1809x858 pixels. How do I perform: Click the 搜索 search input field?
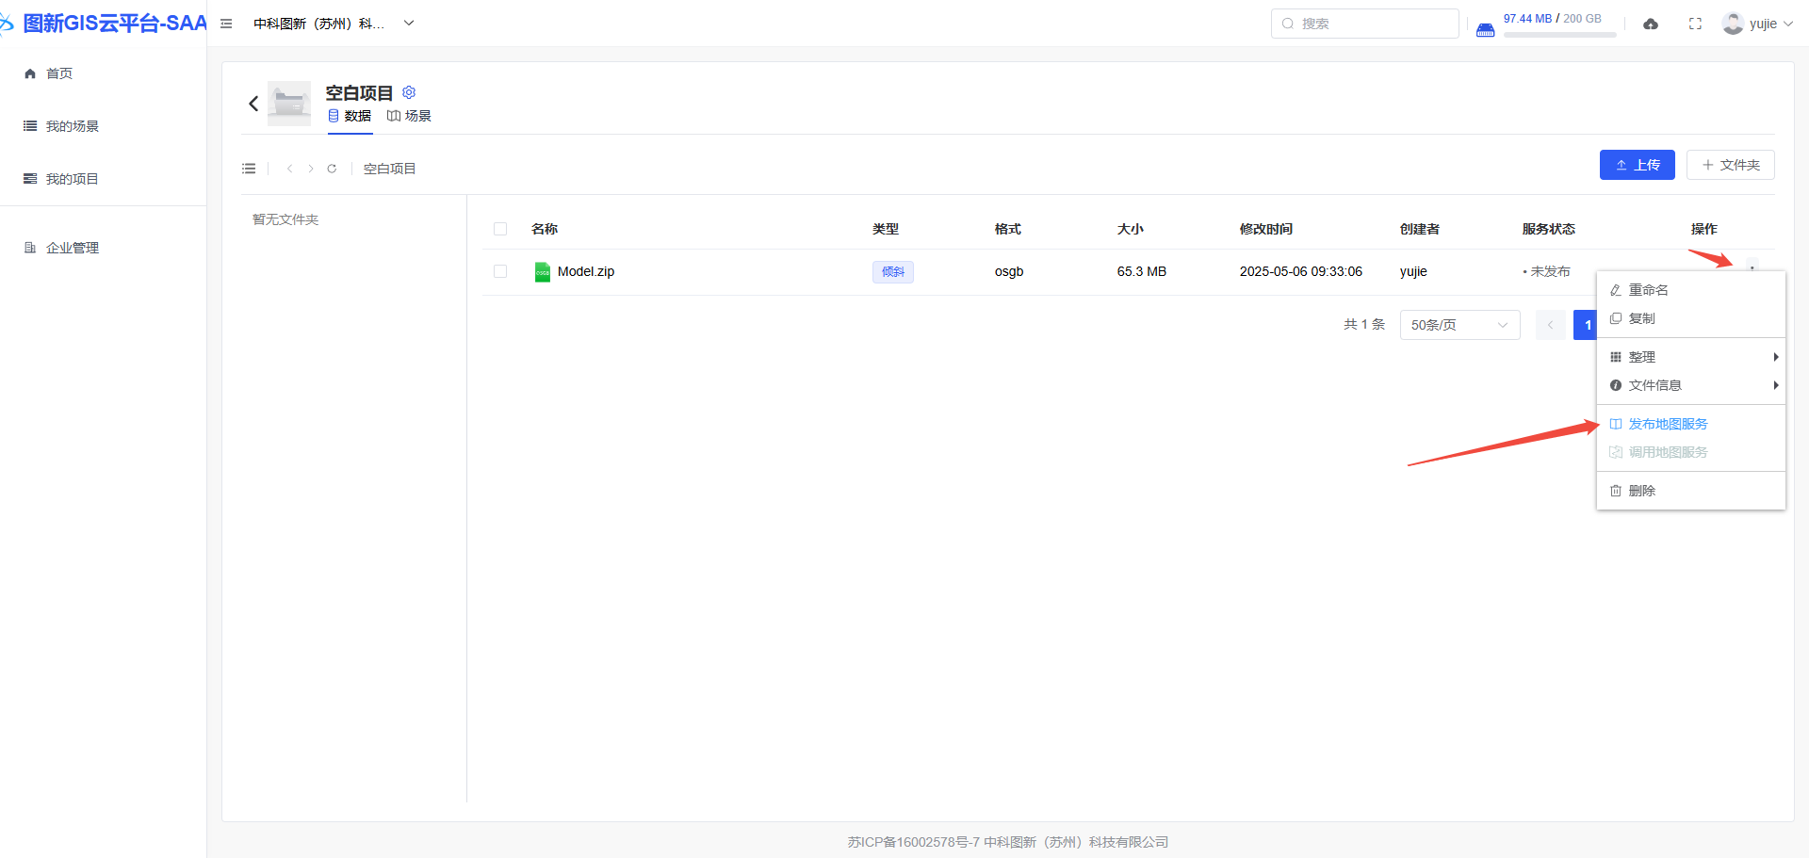(1365, 24)
